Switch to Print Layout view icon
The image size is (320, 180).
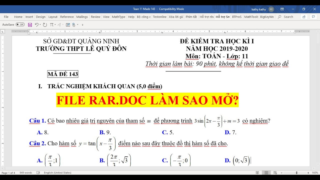pyautogui.click(x=266, y=173)
